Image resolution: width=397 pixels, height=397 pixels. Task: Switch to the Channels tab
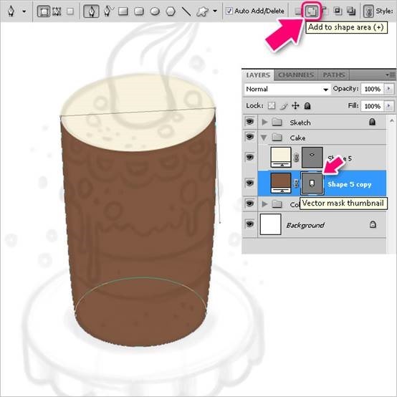296,75
